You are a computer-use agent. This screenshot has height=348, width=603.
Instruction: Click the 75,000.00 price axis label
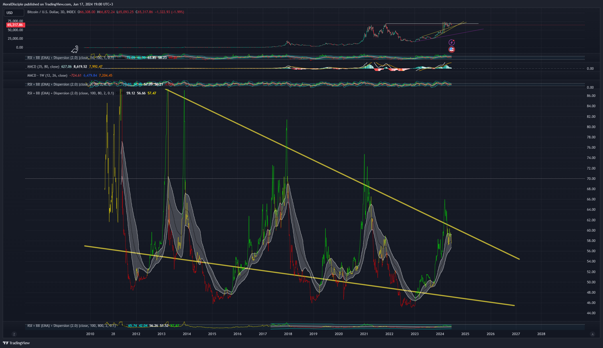point(15,21)
